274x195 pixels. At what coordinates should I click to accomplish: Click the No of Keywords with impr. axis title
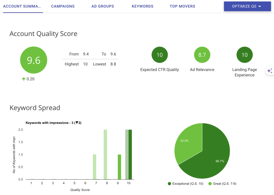pyautogui.click(x=14, y=154)
